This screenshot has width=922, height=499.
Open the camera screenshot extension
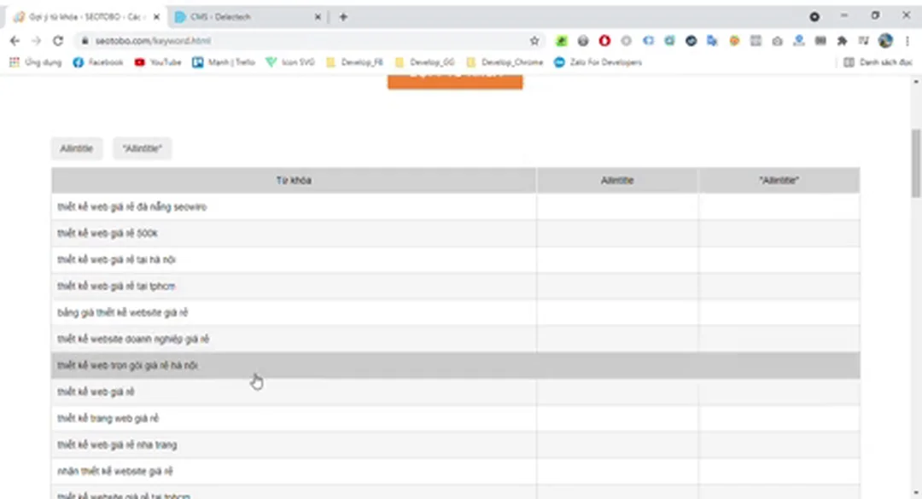(778, 41)
